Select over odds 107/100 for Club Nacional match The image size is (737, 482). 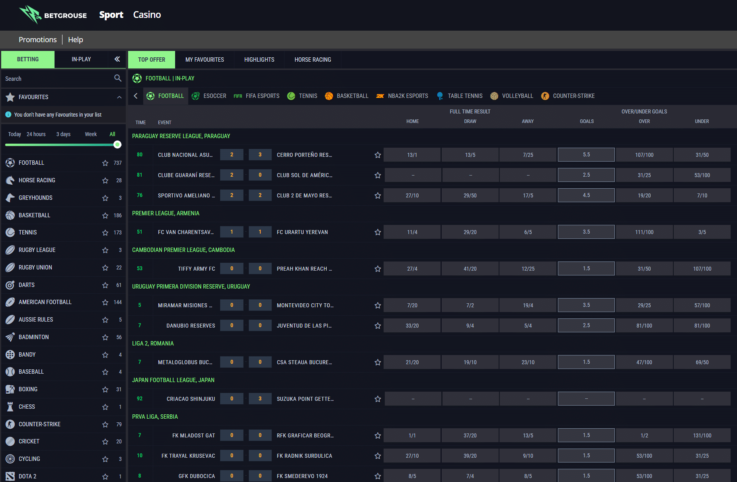644,155
